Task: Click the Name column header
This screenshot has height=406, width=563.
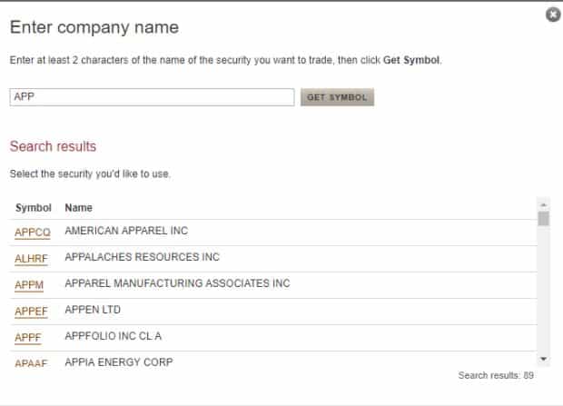Action: pyautogui.click(x=78, y=208)
